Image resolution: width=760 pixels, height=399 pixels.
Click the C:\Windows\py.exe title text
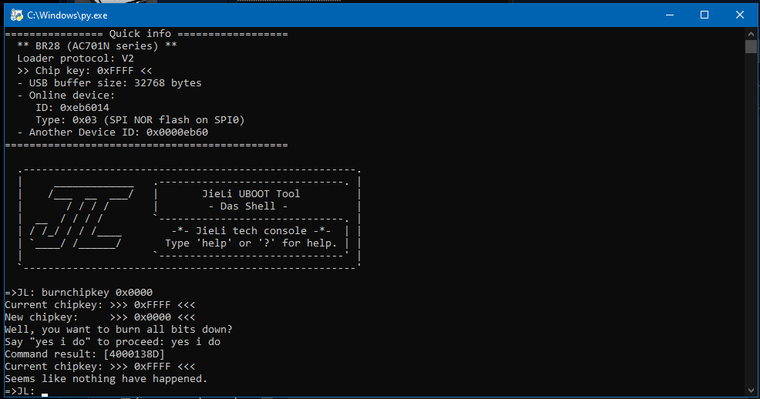coord(67,15)
